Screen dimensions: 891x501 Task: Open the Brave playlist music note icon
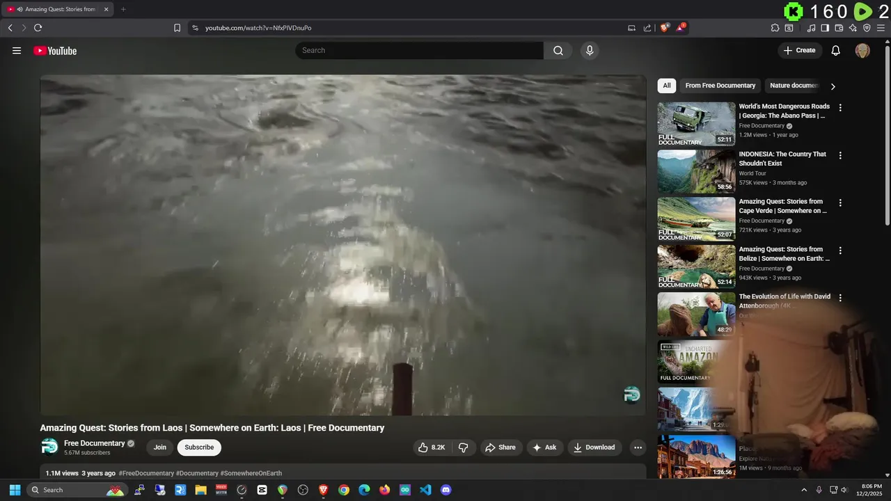[811, 28]
